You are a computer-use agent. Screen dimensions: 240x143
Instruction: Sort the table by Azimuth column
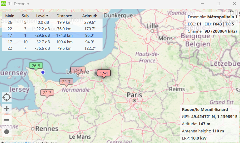pos(90,16)
